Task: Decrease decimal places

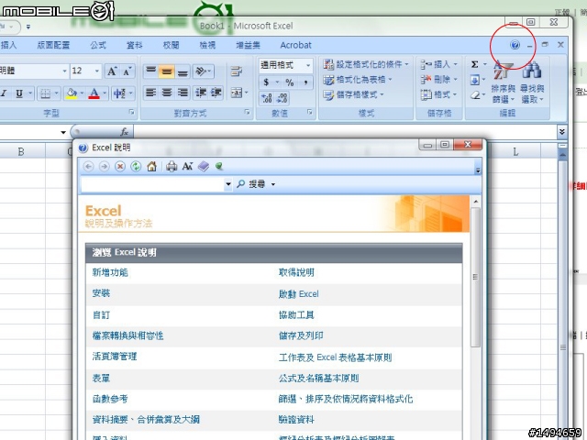Action: [x=282, y=98]
